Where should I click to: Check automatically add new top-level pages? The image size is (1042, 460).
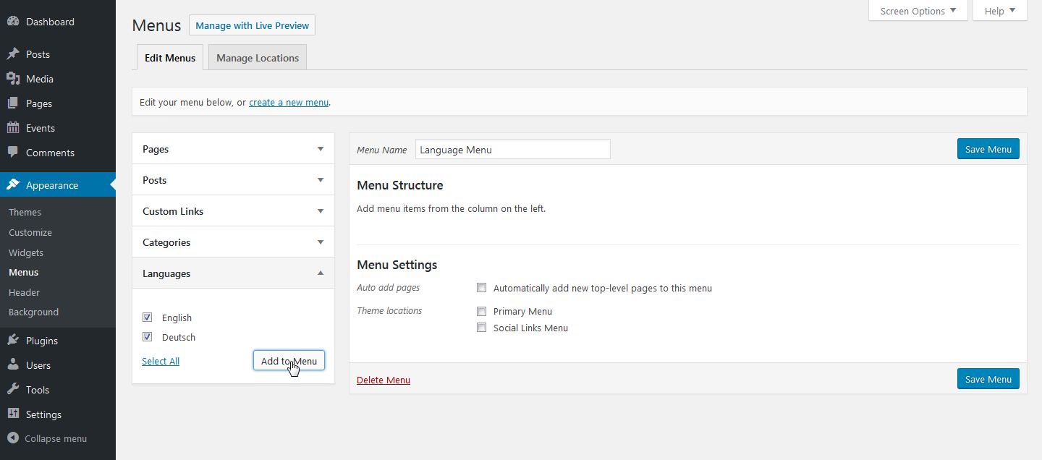point(482,287)
